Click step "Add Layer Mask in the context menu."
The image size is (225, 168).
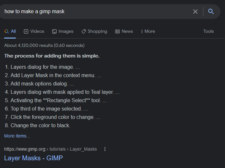pos(53,75)
